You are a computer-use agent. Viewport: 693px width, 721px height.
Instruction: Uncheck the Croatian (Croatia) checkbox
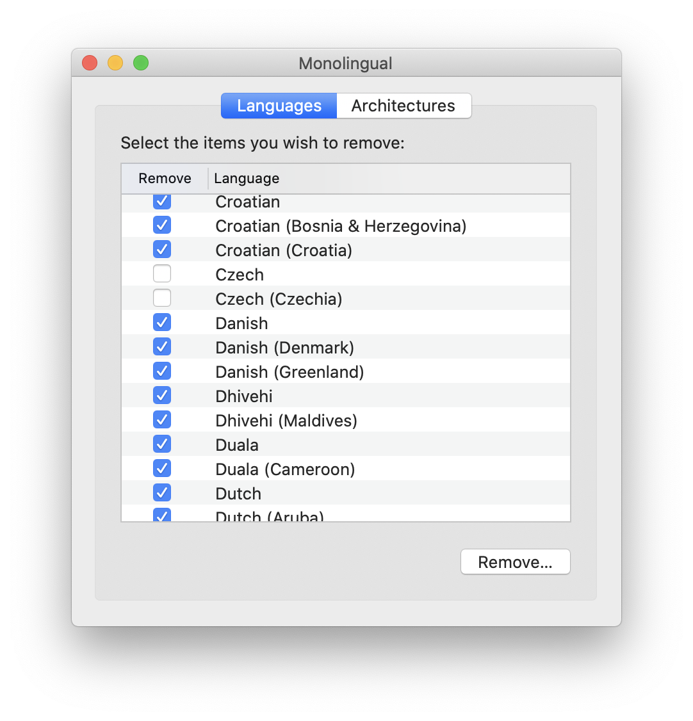pyautogui.click(x=162, y=250)
